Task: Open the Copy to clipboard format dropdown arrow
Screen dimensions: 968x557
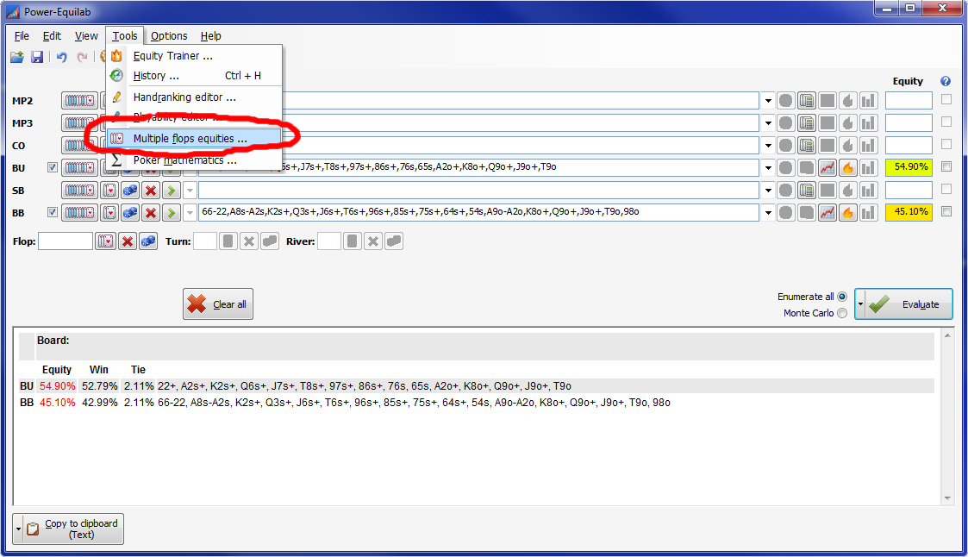Action: (x=18, y=529)
